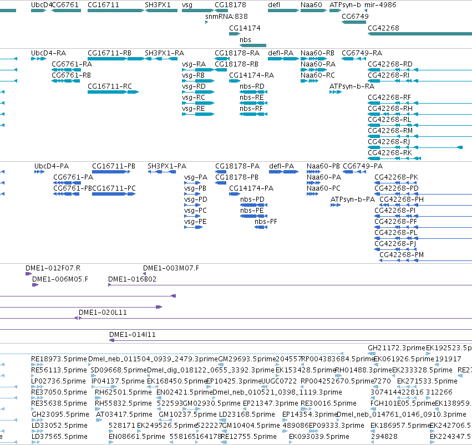472x445 pixels.
Task: Click the Naa60-RB transcript label
Action: tap(317, 53)
